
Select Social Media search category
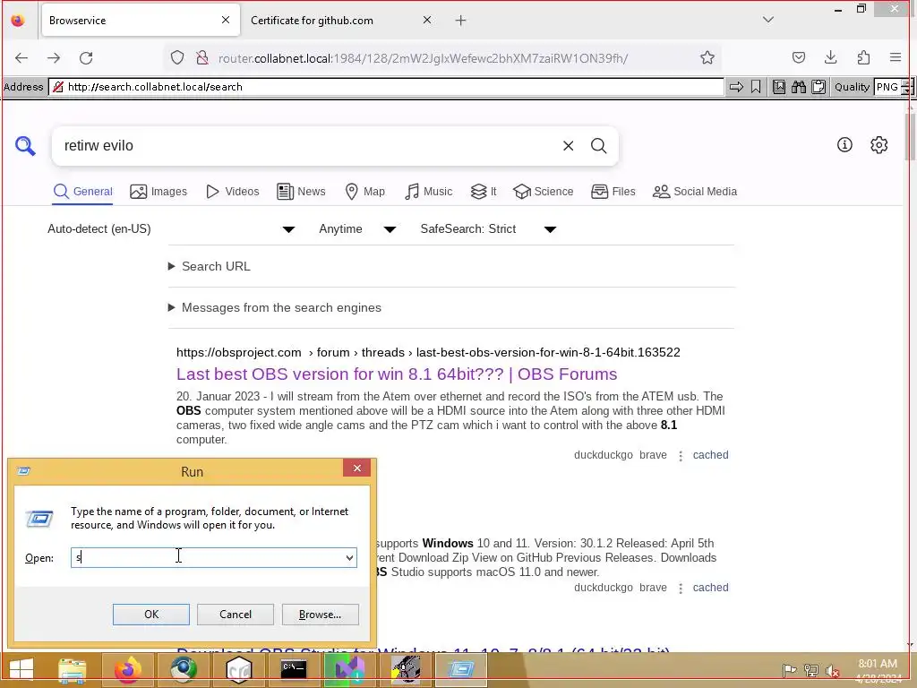(695, 192)
